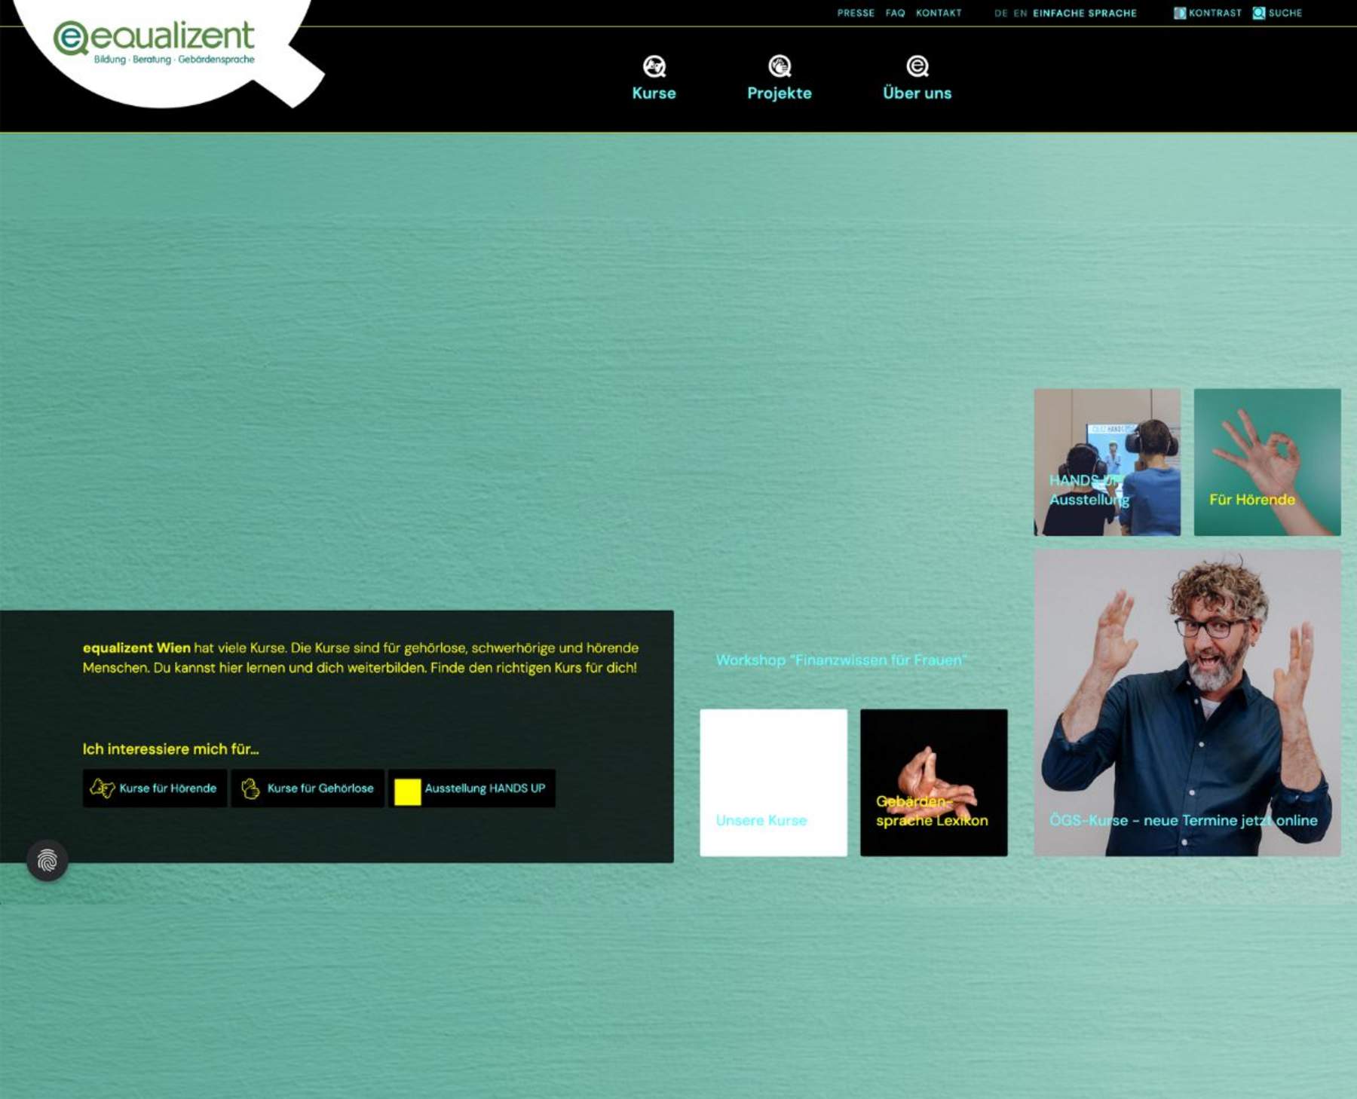The width and height of the screenshot is (1357, 1099).
Task: Open Workshop Finanzwissen für Frauen link
Action: point(841,660)
